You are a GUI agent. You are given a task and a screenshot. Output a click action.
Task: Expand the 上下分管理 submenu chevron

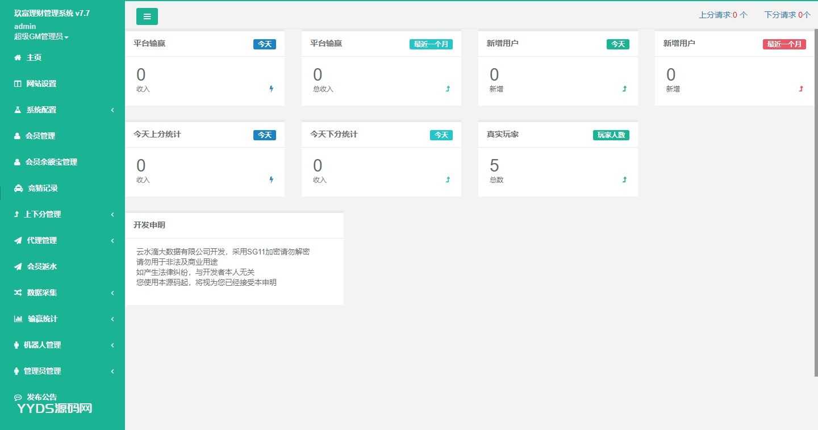[x=112, y=214]
